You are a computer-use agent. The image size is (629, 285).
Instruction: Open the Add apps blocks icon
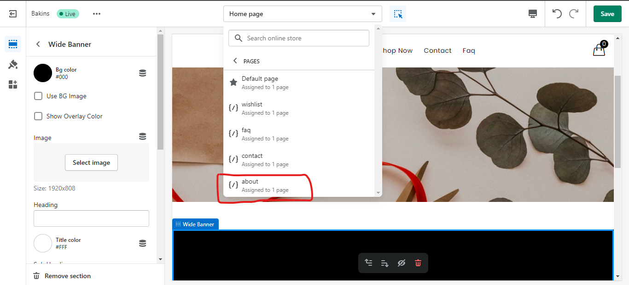coord(13,84)
